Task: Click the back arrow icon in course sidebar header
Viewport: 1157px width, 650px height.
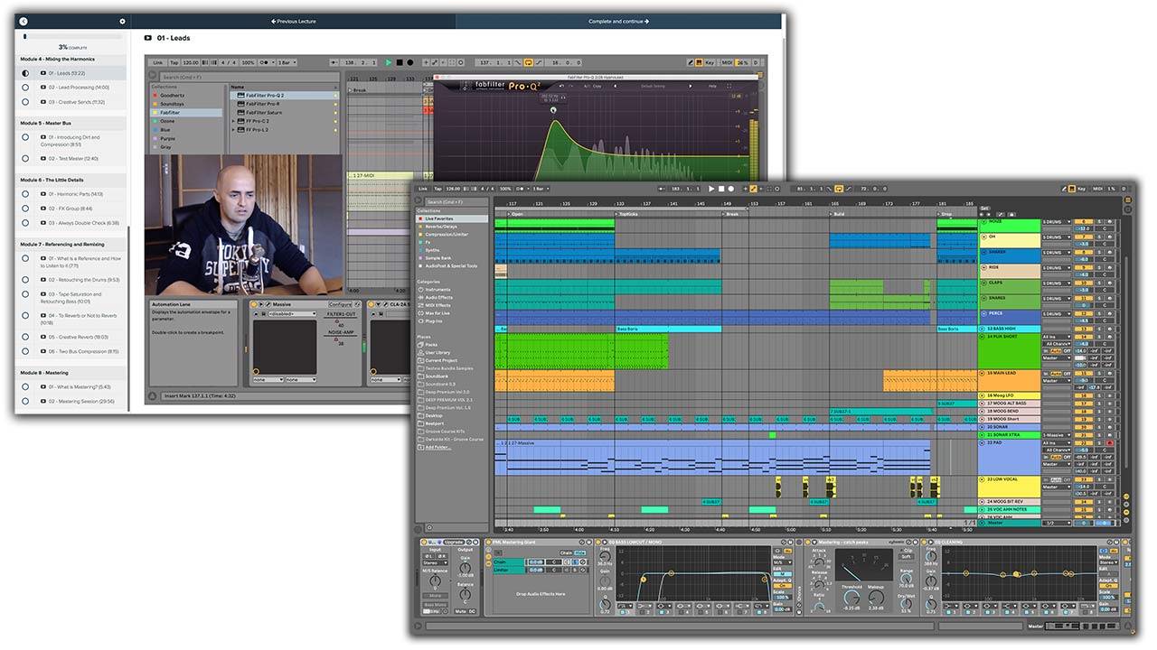Action: 24,21
